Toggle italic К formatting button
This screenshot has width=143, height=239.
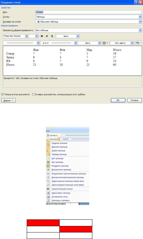47,36
